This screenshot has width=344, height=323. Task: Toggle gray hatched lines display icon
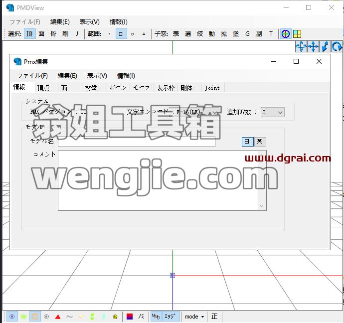click(x=69, y=317)
